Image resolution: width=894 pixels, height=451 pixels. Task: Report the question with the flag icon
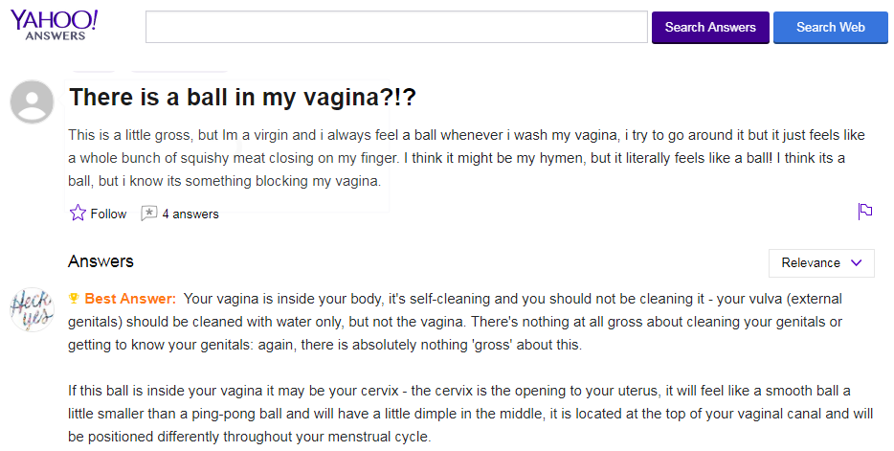click(865, 212)
